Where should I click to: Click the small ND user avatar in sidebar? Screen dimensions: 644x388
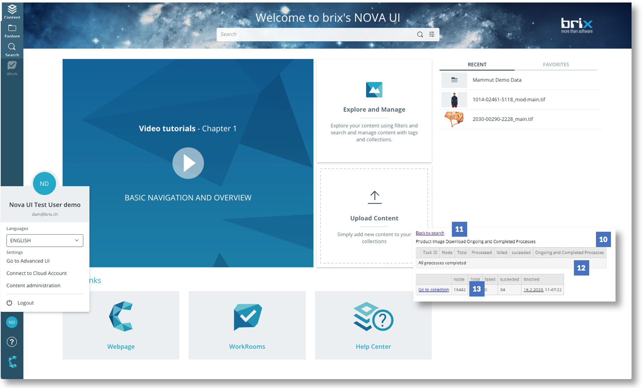pyautogui.click(x=12, y=322)
